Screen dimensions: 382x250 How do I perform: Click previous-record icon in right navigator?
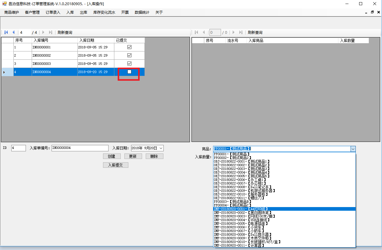point(204,32)
